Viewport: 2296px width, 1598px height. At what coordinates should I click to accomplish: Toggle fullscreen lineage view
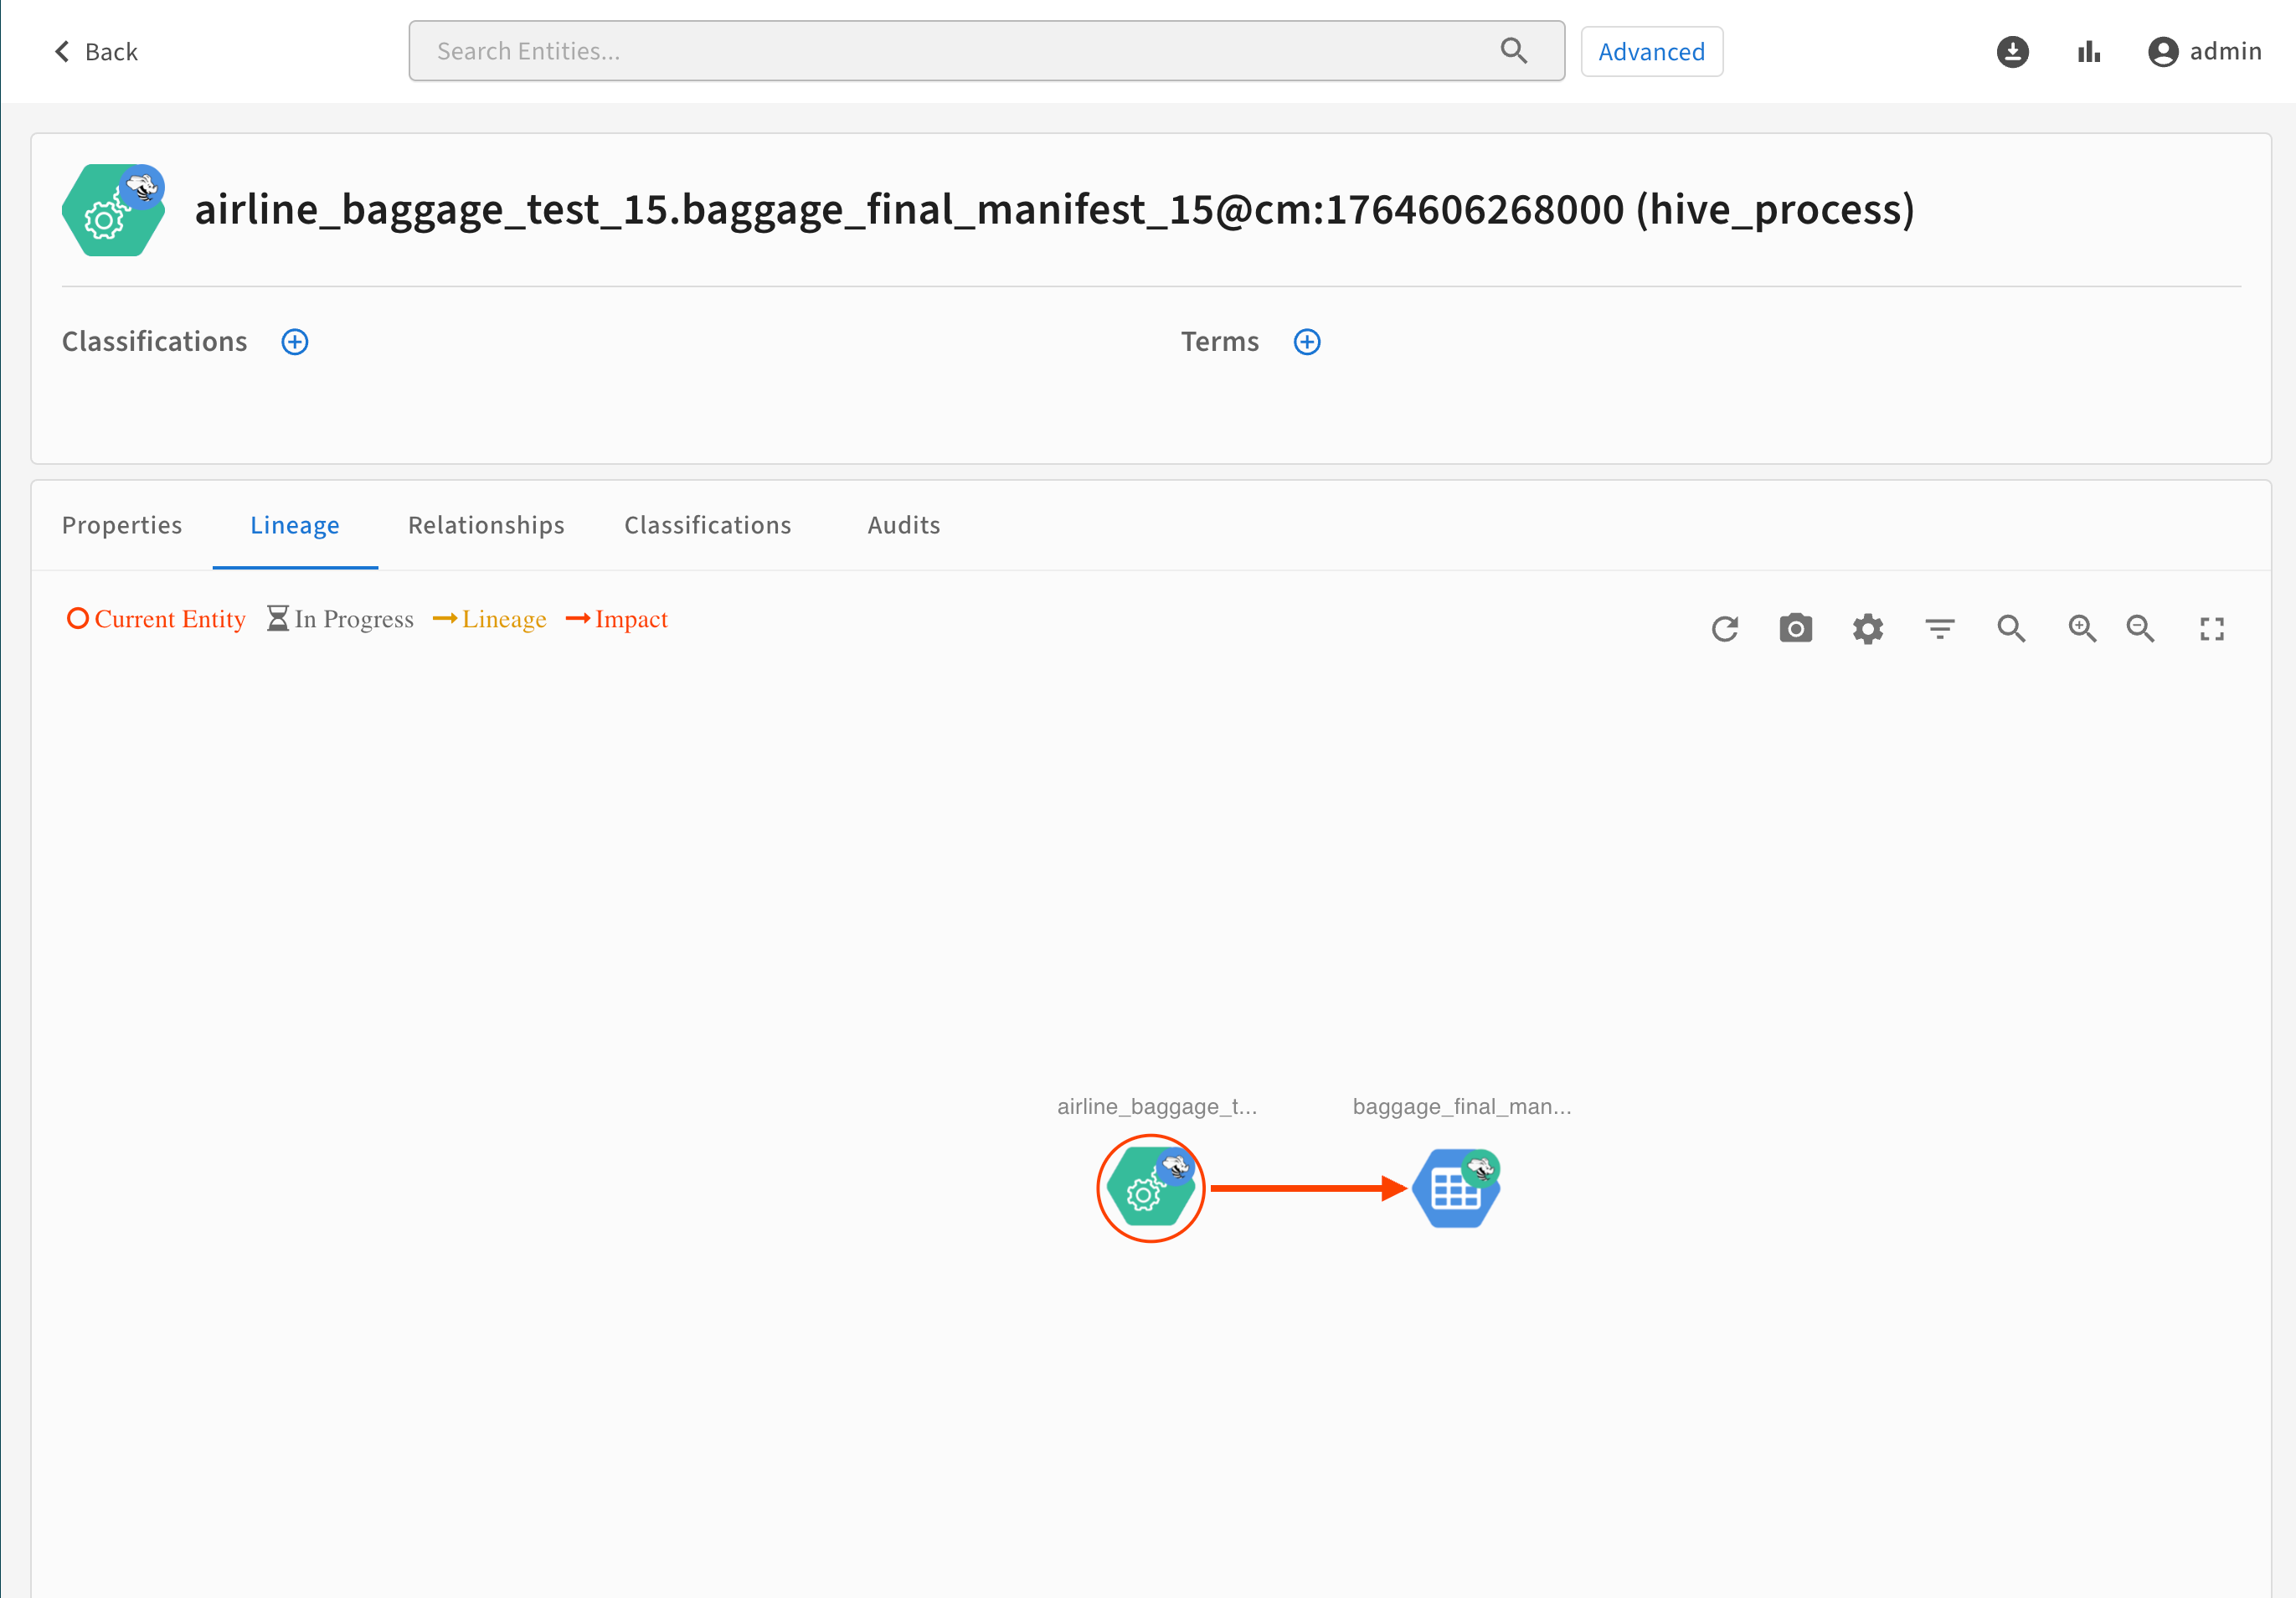coord(2211,628)
